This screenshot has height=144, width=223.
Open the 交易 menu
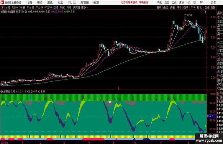pos(96,2)
